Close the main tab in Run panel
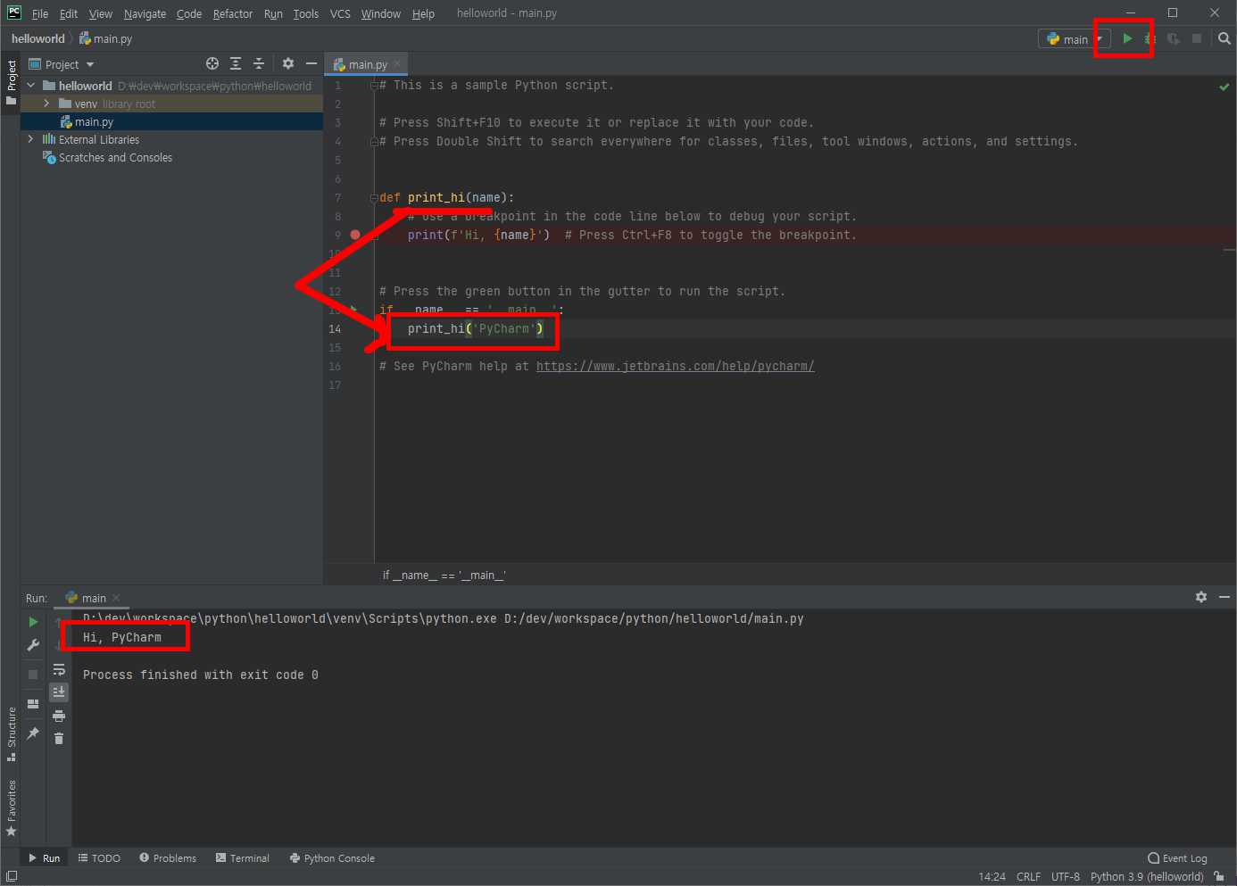Image resolution: width=1237 pixels, height=886 pixels. click(x=116, y=598)
